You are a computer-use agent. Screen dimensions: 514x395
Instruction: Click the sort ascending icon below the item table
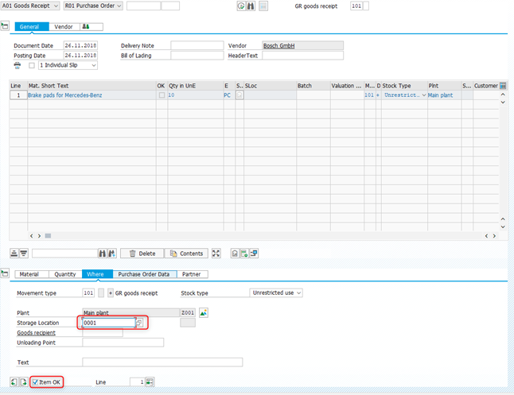14,254
